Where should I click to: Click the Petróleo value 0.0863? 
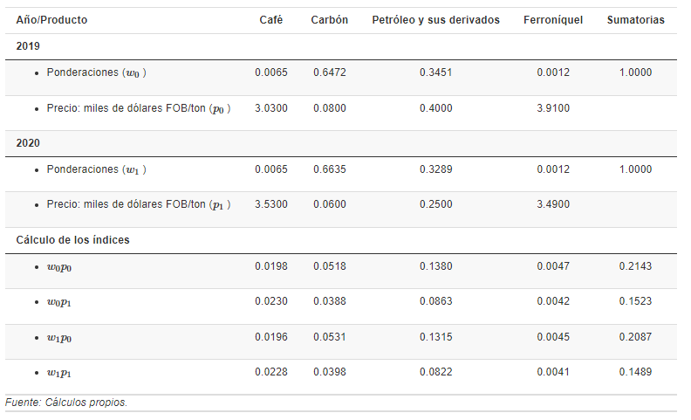[435, 301]
